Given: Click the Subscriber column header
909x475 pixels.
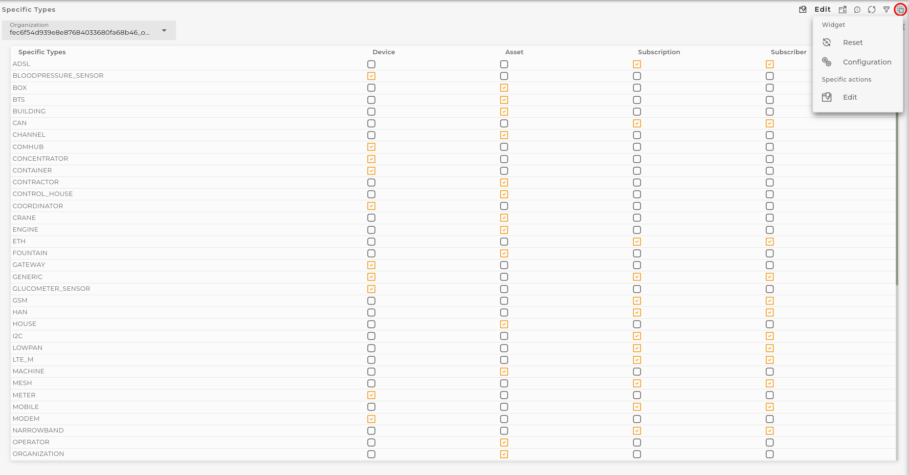Looking at the screenshot, I should click(789, 52).
